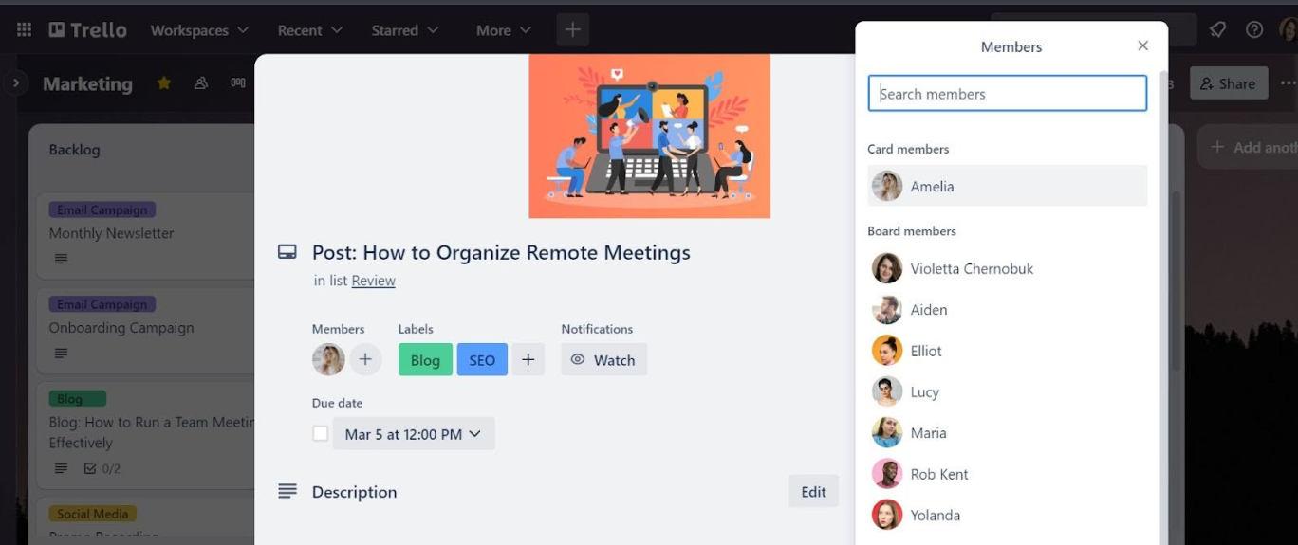Add a label with the plus button

pos(528,360)
